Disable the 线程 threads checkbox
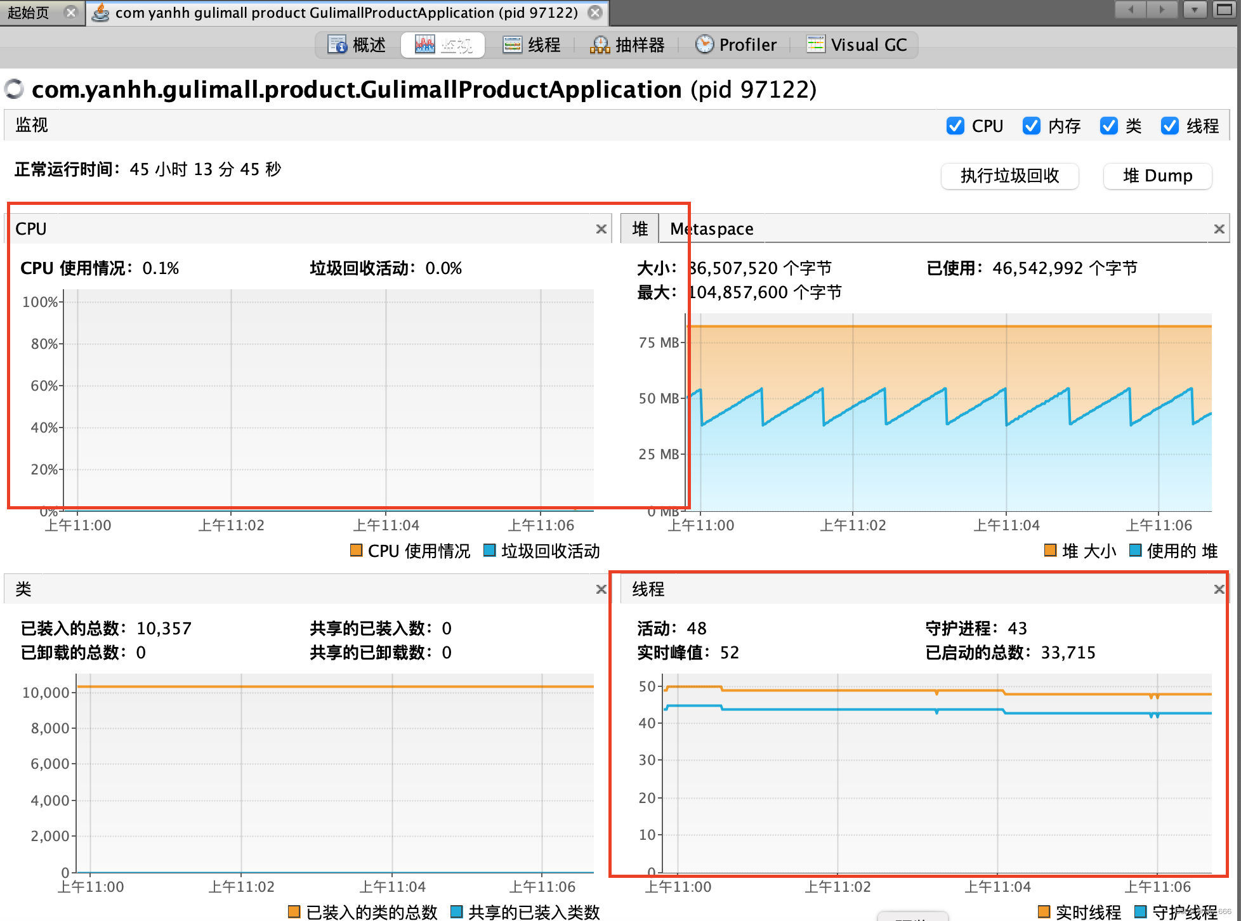This screenshot has width=1241, height=921. click(x=1169, y=126)
